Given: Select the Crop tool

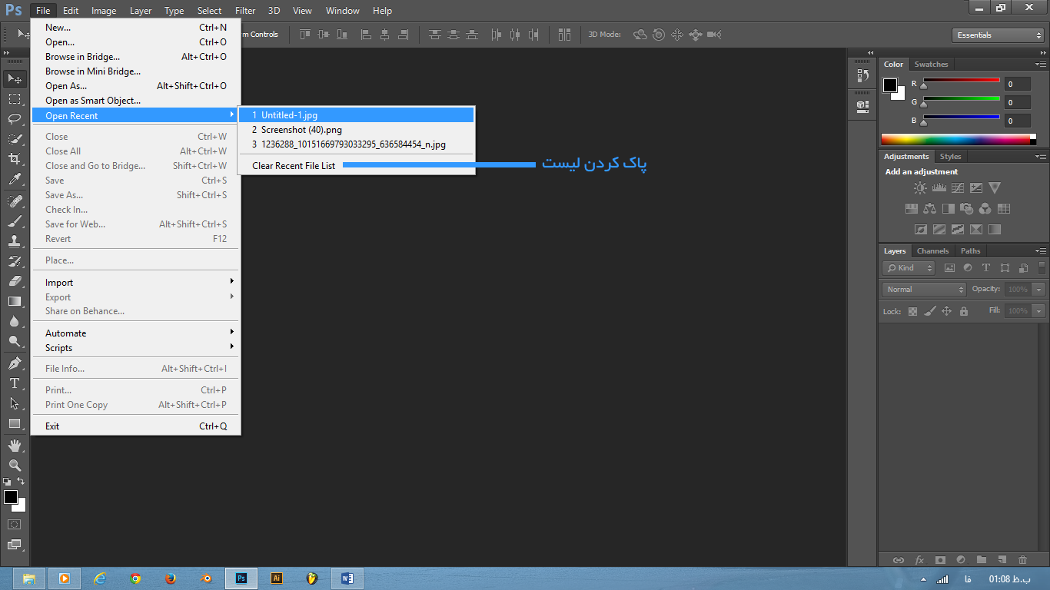Looking at the screenshot, I should [15, 159].
